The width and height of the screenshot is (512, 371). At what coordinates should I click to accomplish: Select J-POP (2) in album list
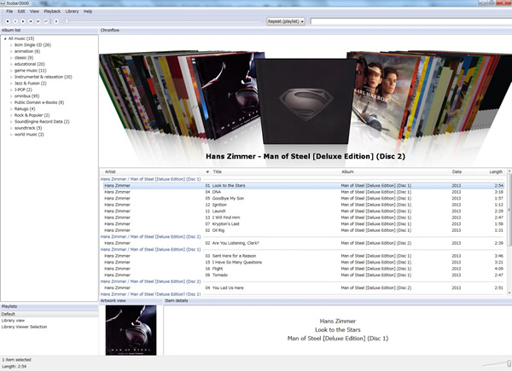23,90
